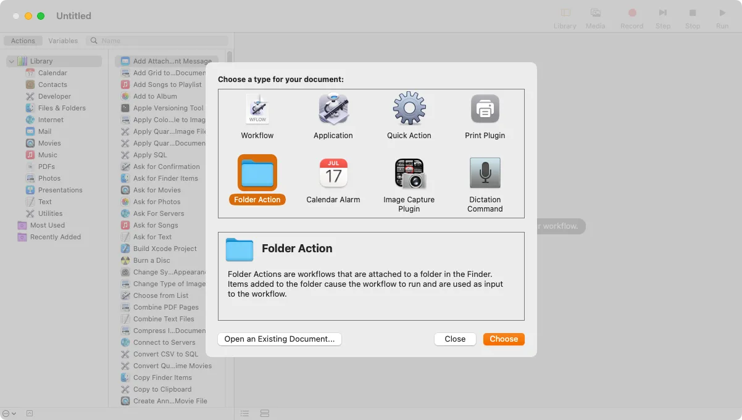Image resolution: width=742 pixels, height=420 pixels.
Task: Click Open an Existing Document button
Action: click(x=279, y=339)
